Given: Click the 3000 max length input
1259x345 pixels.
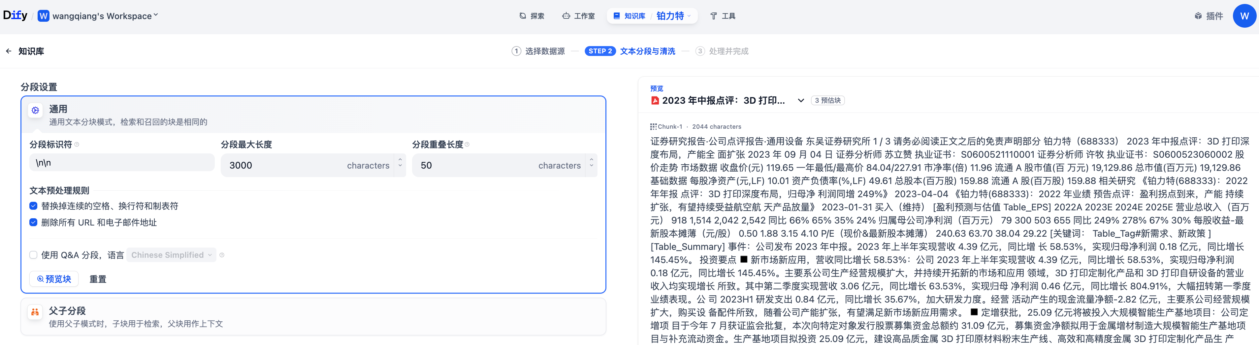Looking at the screenshot, I should [x=307, y=166].
